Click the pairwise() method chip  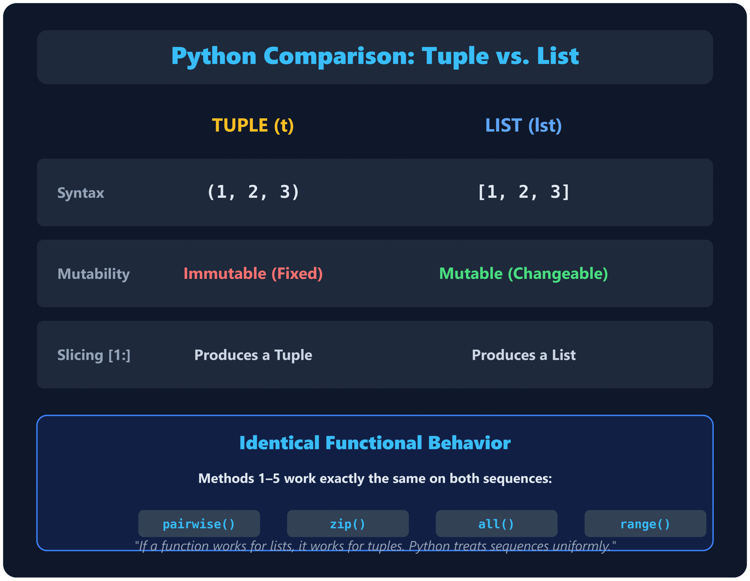pyautogui.click(x=199, y=523)
